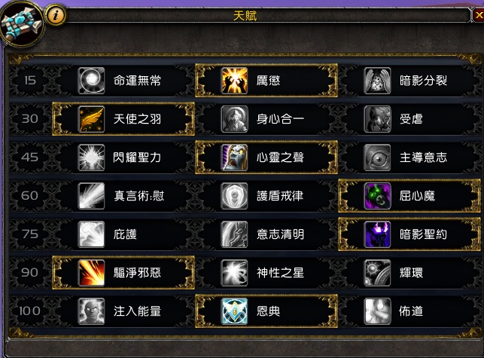Choose the 暗影分裂 talent icon
This screenshot has width=484, height=358.
(378, 81)
